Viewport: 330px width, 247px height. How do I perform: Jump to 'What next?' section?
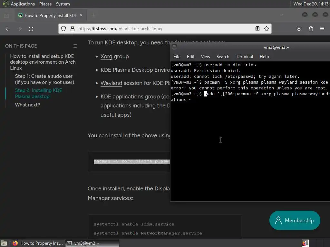point(27,105)
